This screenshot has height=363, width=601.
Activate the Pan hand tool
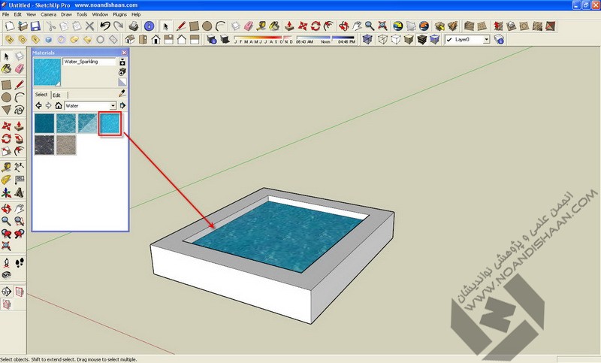click(357, 26)
